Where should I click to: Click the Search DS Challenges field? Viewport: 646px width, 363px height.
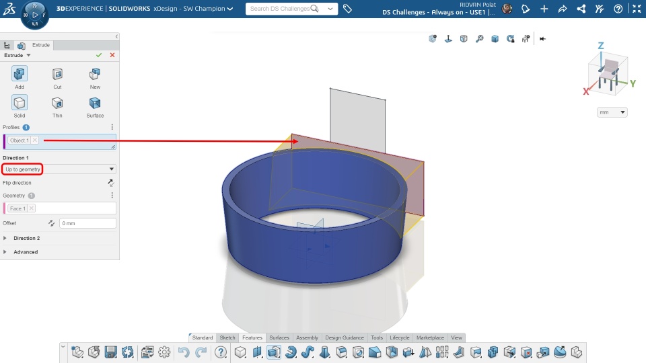280,9
